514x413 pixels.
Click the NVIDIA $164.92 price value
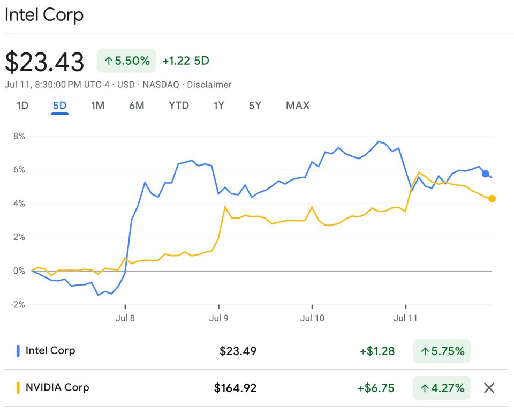click(236, 388)
